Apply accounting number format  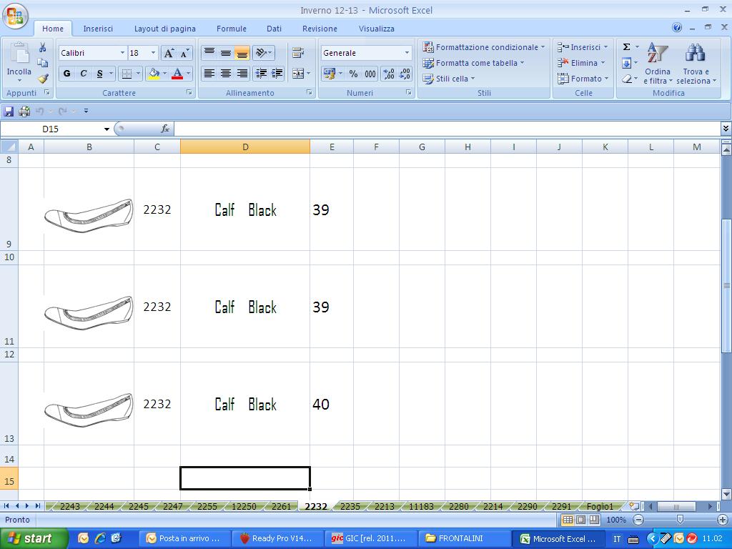(x=329, y=74)
